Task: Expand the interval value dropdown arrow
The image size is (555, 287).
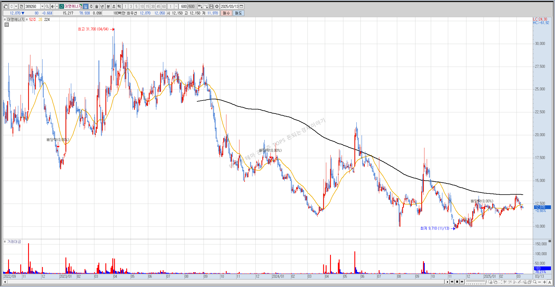Action: tap(176, 6)
